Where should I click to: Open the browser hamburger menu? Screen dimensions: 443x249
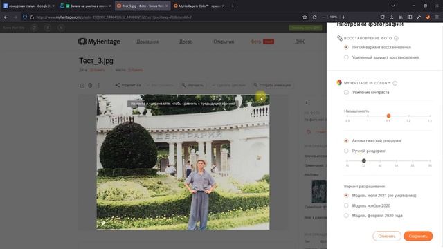[437, 17]
